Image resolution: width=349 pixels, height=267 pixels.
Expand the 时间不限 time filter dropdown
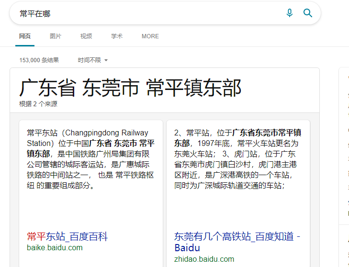pos(92,60)
